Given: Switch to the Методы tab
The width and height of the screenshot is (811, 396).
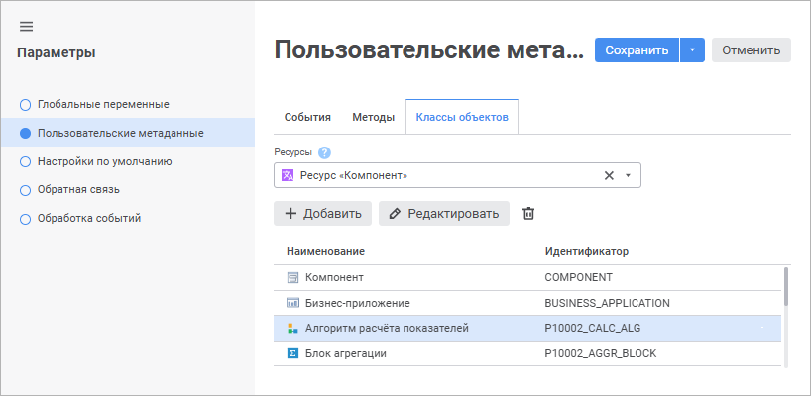Looking at the screenshot, I should (374, 117).
